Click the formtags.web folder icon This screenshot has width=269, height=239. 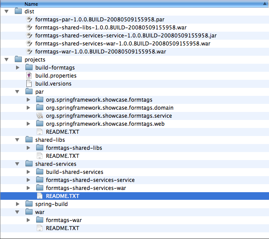(x=40, y=124)
